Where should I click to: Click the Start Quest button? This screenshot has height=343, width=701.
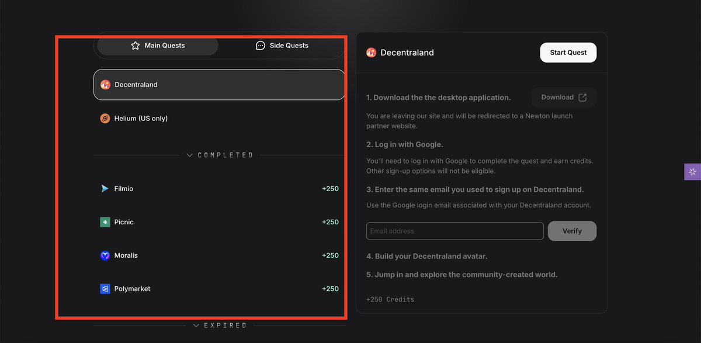568,53
